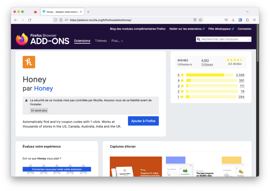The width and height of the screenshot is (270, 191).
Task: Click the Ajouter à Firefox button
Action: pos(143,121)
